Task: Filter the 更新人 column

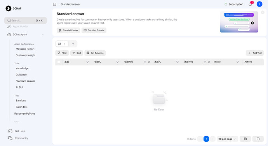Action: coord(178,62)
